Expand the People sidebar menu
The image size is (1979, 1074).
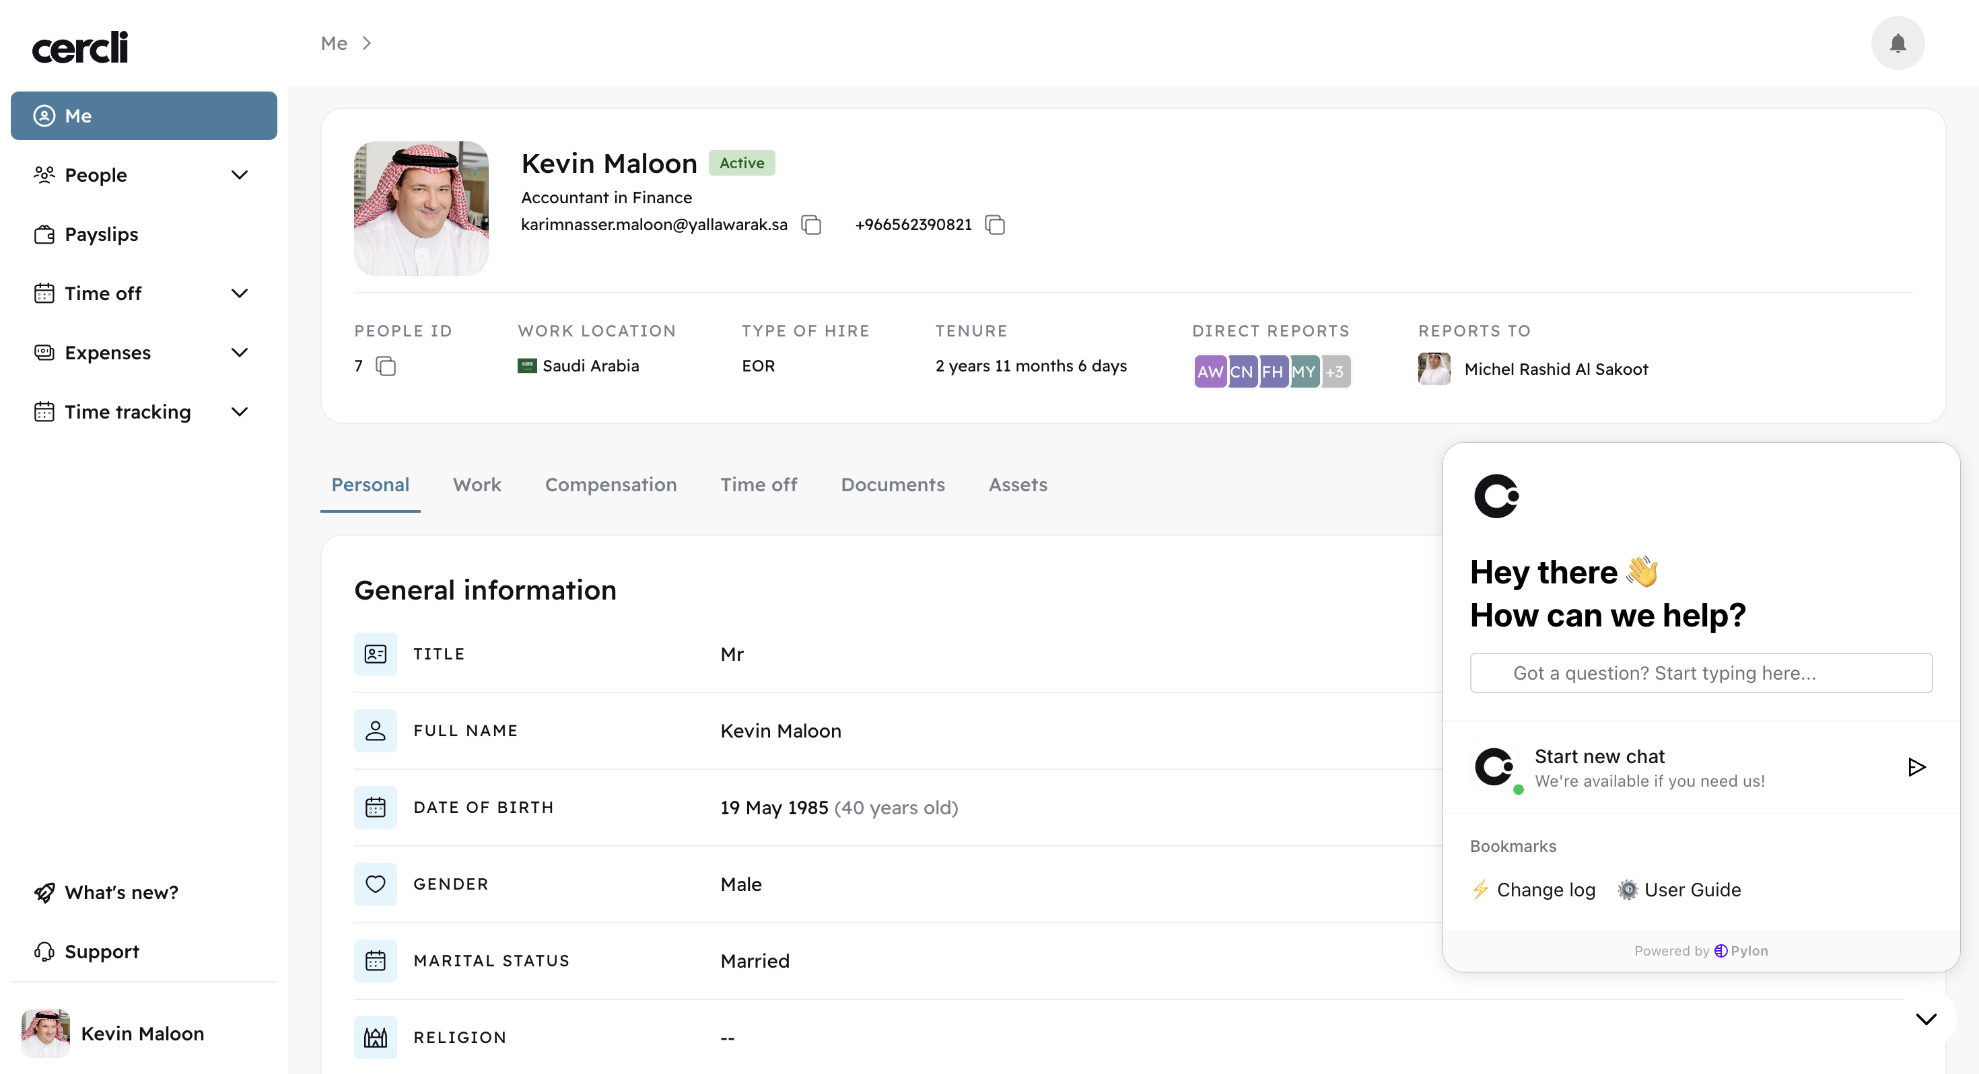(x=240, y=175)
